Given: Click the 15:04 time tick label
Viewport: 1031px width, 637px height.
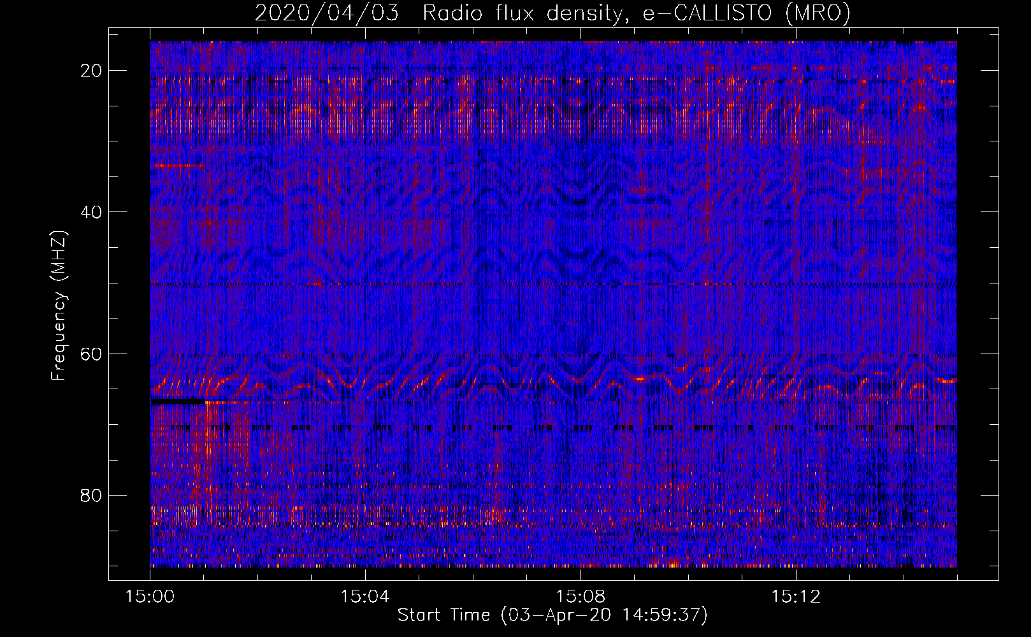Looking at the screenshot, I should [364, 597].
